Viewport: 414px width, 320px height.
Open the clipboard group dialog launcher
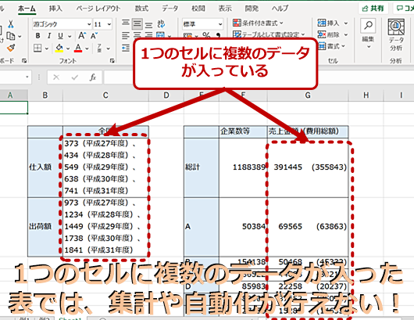pyautogui.click(x=24, y=61)
